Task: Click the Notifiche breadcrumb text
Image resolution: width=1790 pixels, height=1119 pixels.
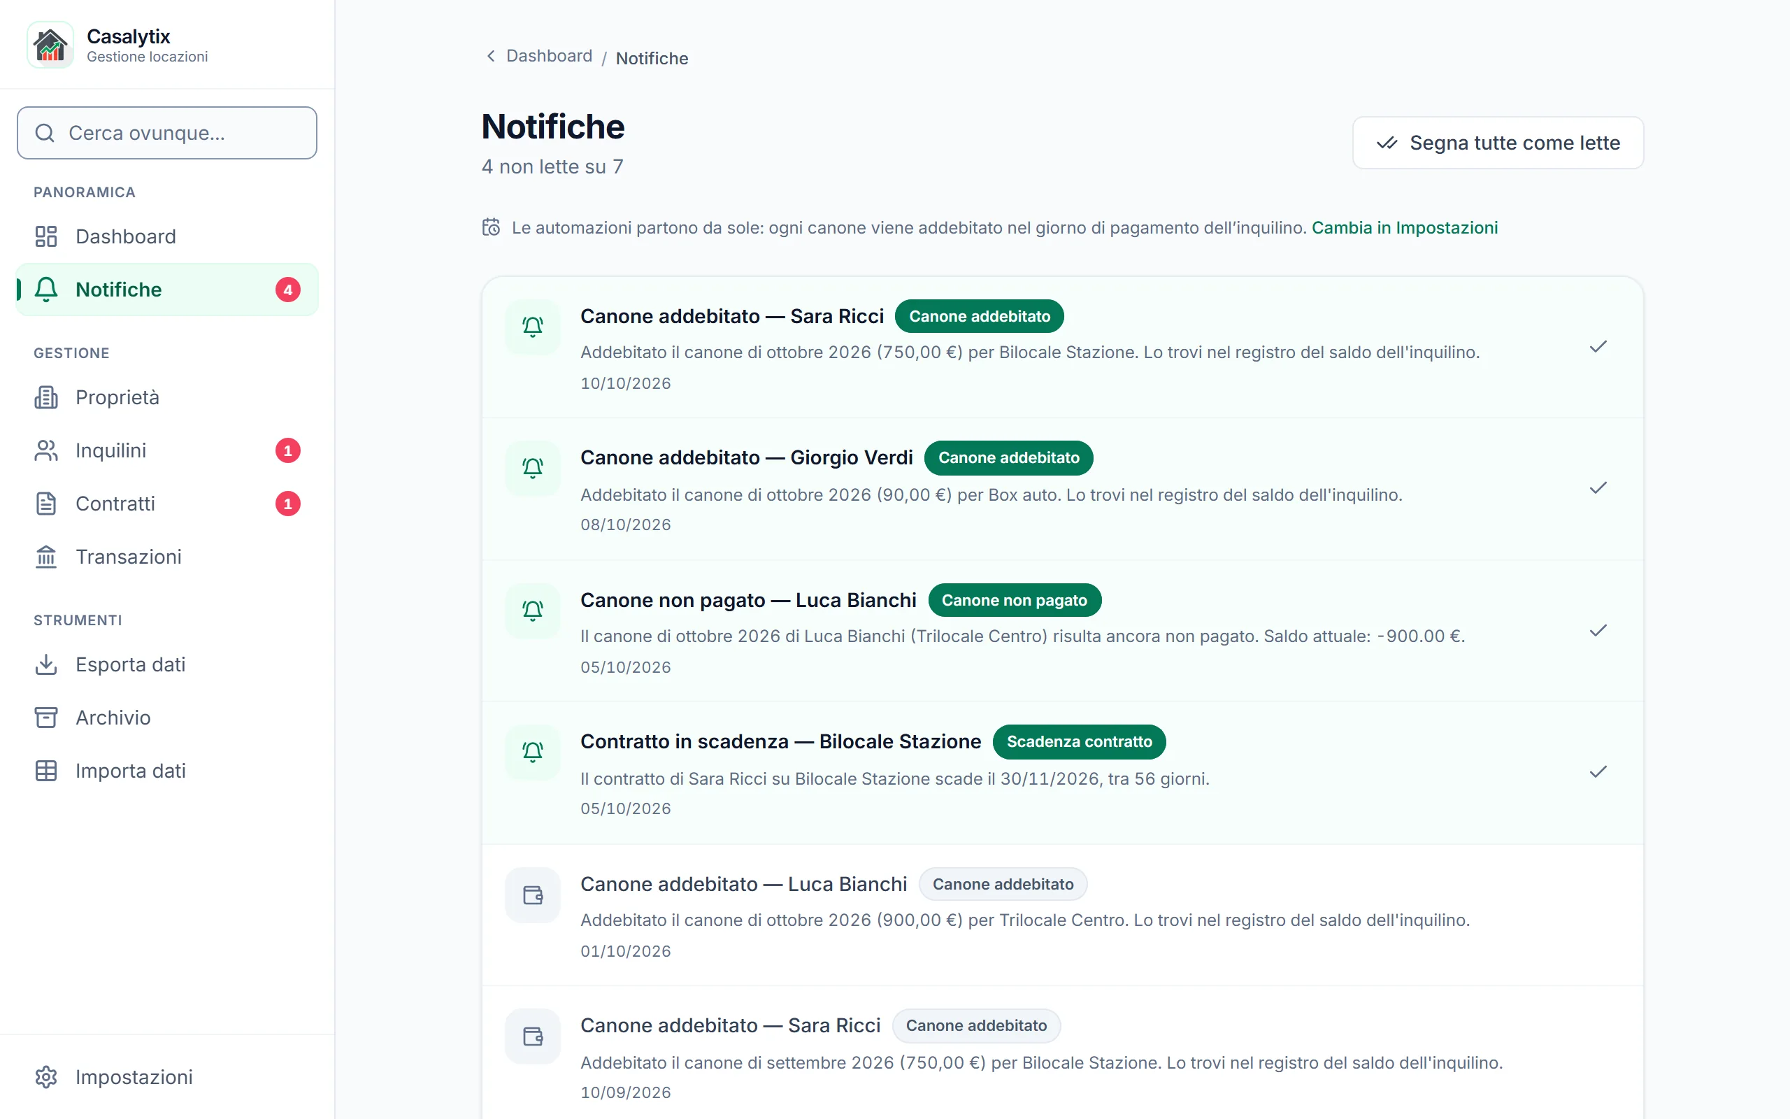Action: 652,59
